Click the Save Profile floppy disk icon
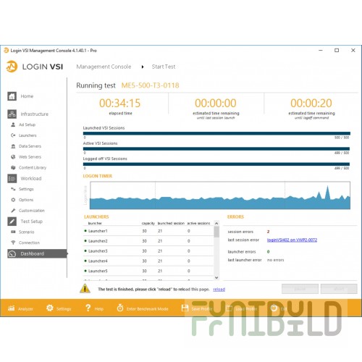Image resolution: width=362 pixels, height=362 pixels. point(185,308)
